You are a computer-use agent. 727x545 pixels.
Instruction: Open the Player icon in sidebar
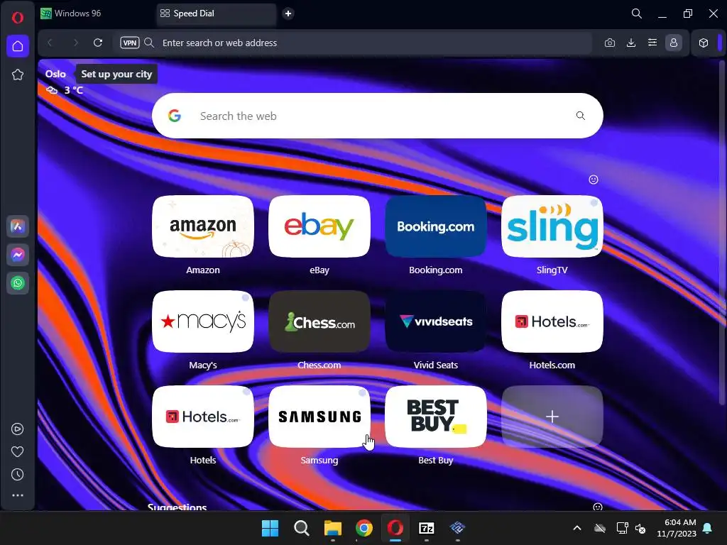(x=18, y=429)
